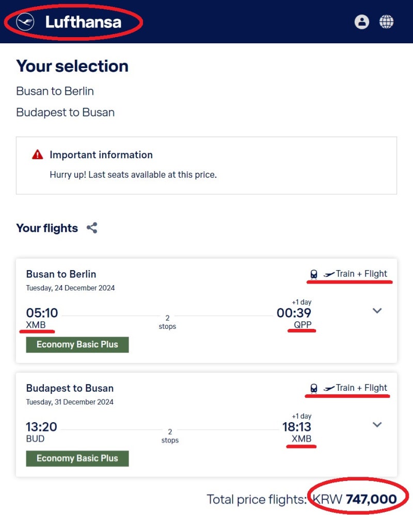
Task: Click airplane icon on Busan to Berlin card
Action: click(x=329, y=274)
